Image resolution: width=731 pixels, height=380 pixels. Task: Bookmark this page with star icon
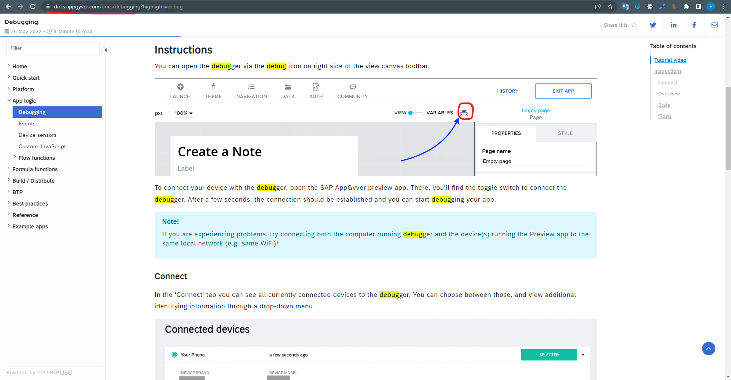(610, 6)
